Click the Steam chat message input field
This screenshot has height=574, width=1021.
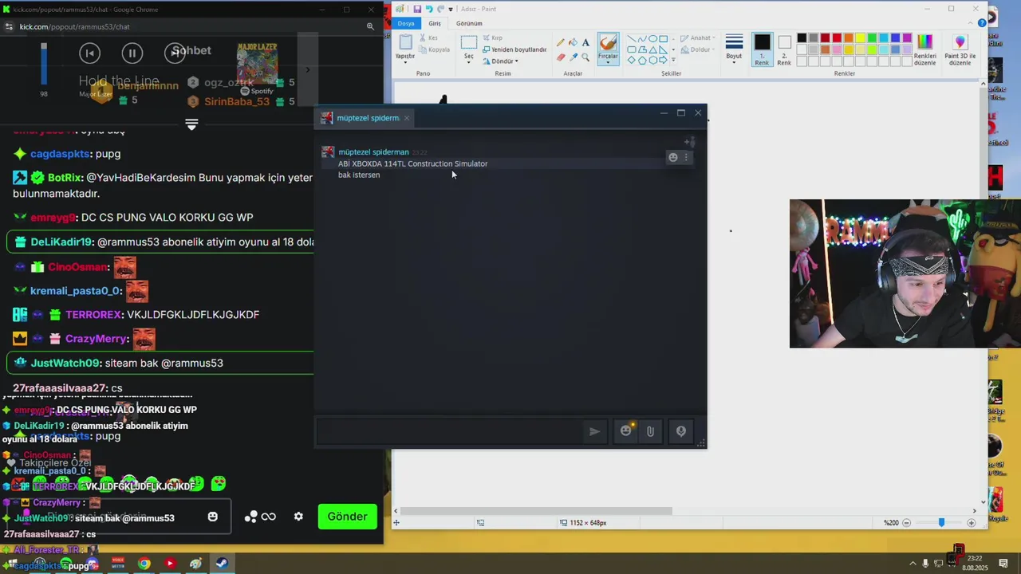pyautogui.click(x=451, y=431)
